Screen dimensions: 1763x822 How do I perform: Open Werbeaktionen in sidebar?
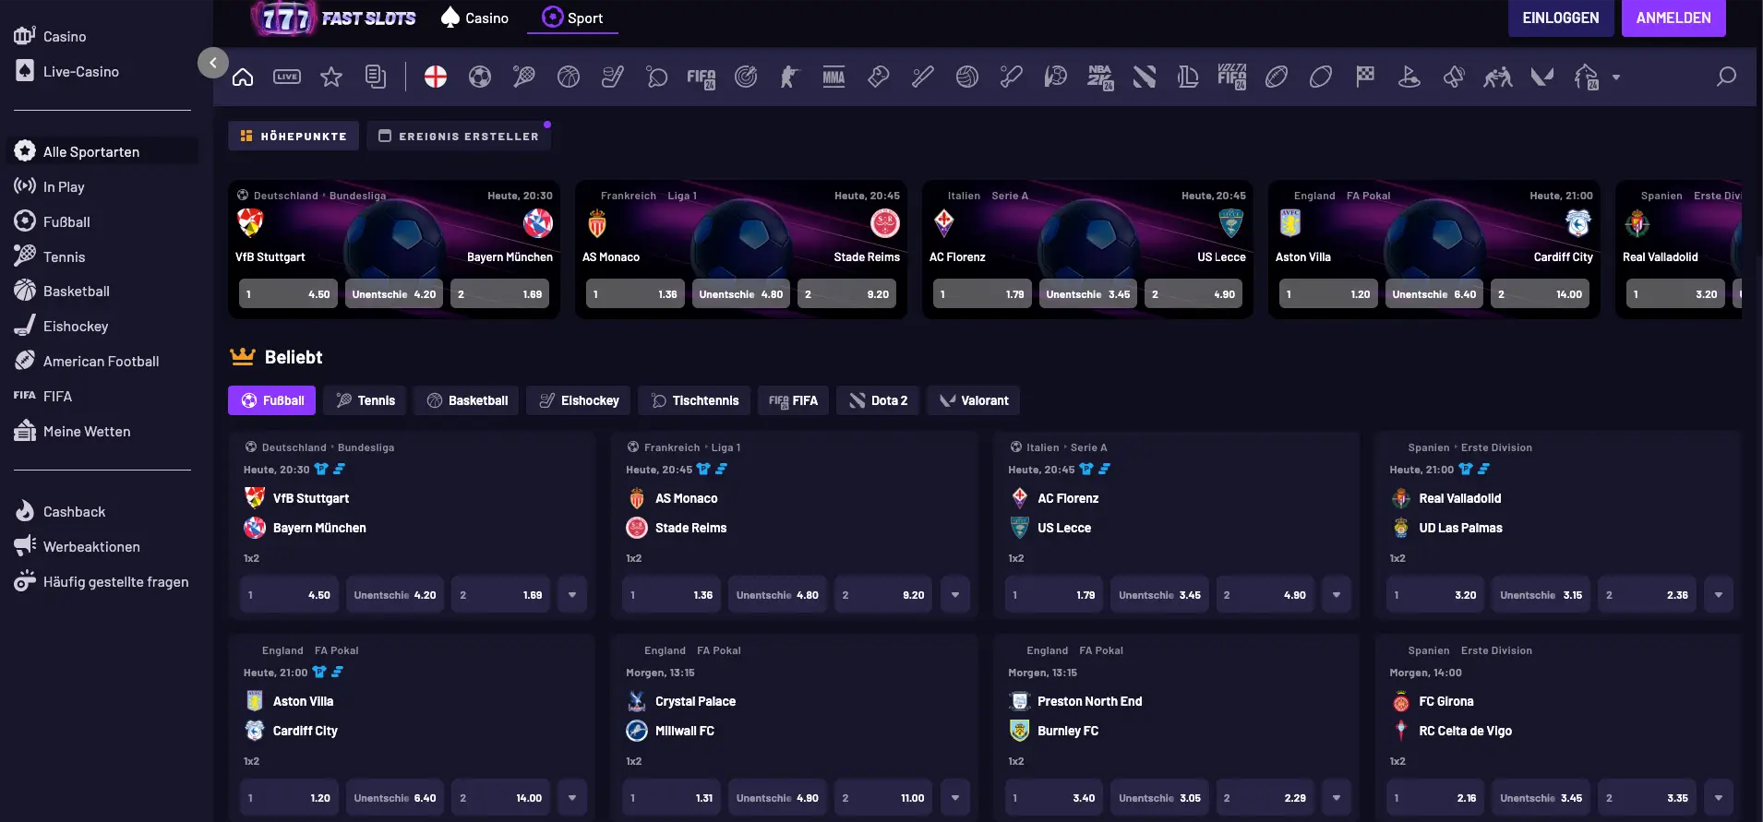click(x=91, y=546)
